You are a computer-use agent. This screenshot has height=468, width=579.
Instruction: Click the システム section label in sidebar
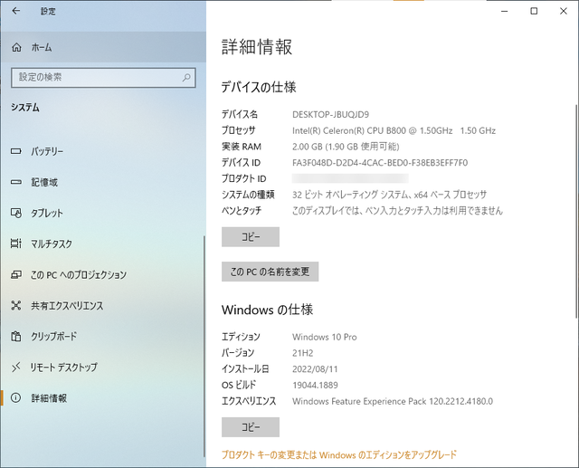[25, 108]
